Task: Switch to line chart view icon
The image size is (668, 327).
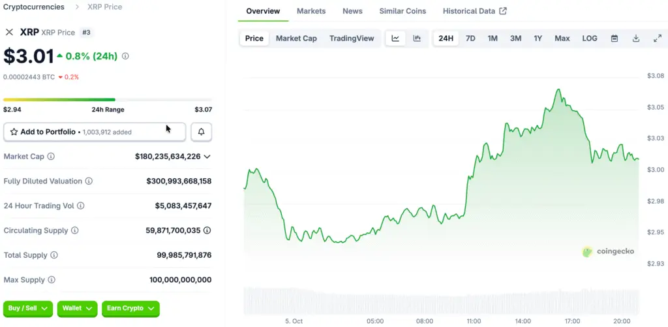Action: [x=395, y=39]
